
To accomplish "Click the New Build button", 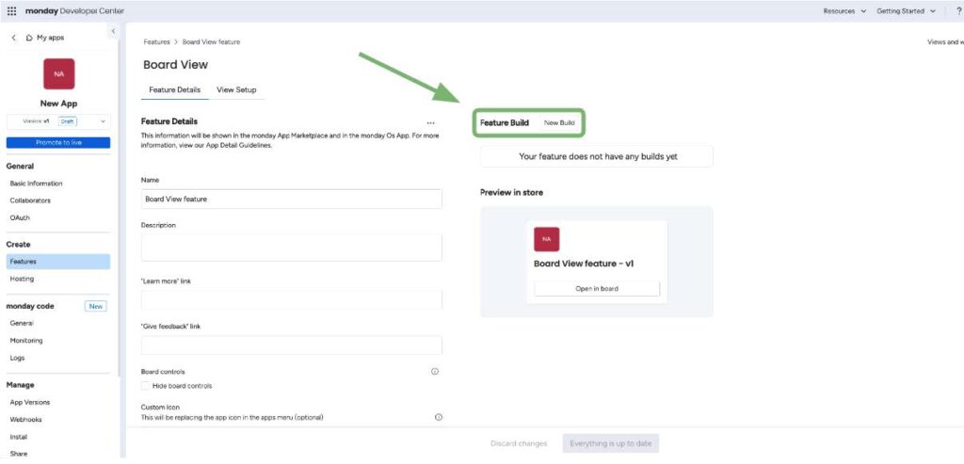I will tap(559, 123).
